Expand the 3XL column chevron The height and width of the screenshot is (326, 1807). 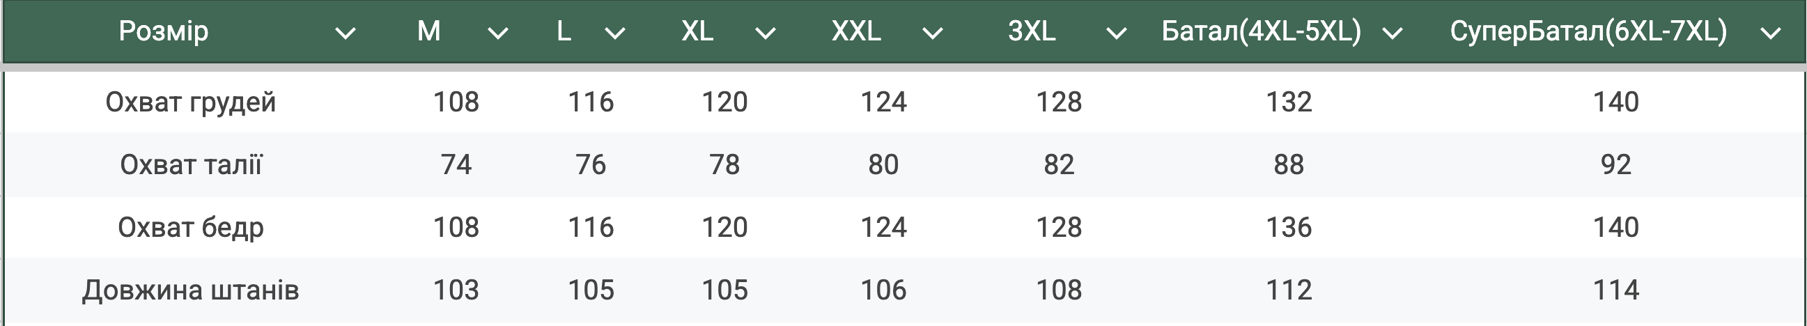(1115, 33)
